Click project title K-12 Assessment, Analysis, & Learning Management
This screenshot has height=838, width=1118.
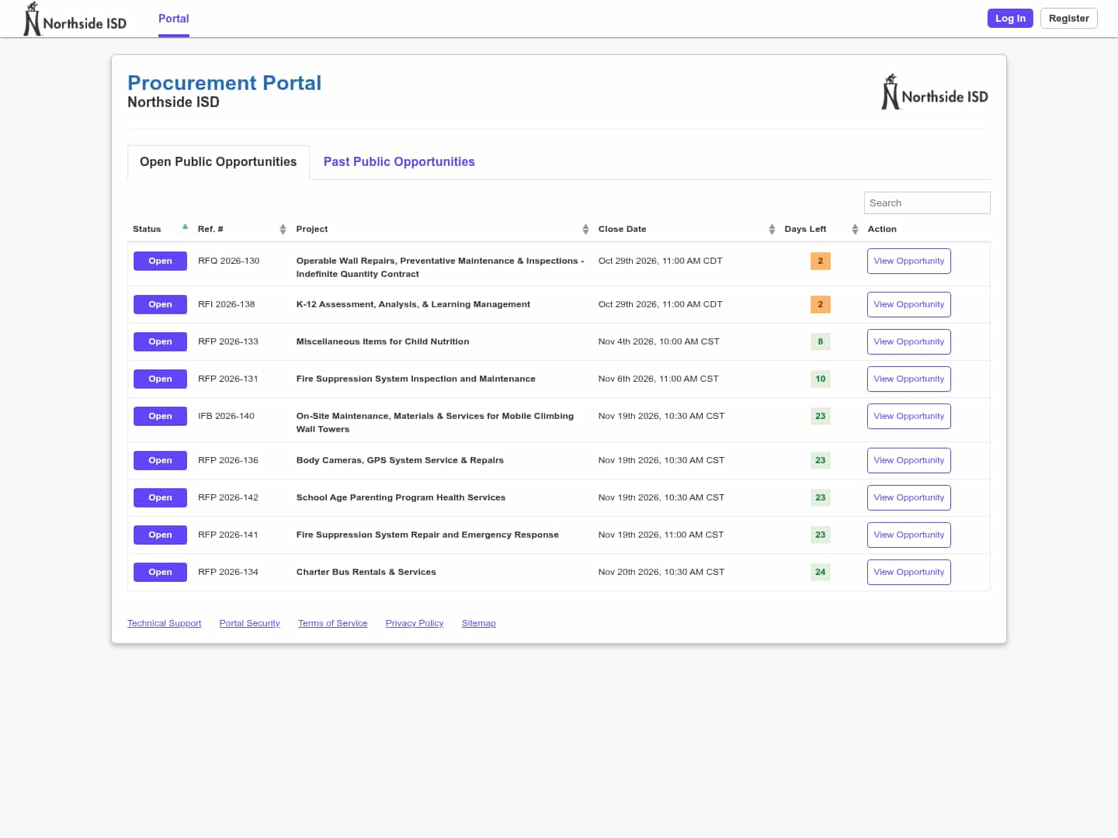(x=413, y=304)
